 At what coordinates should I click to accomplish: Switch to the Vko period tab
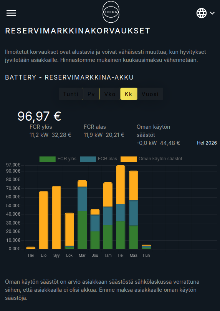[110, 94]
